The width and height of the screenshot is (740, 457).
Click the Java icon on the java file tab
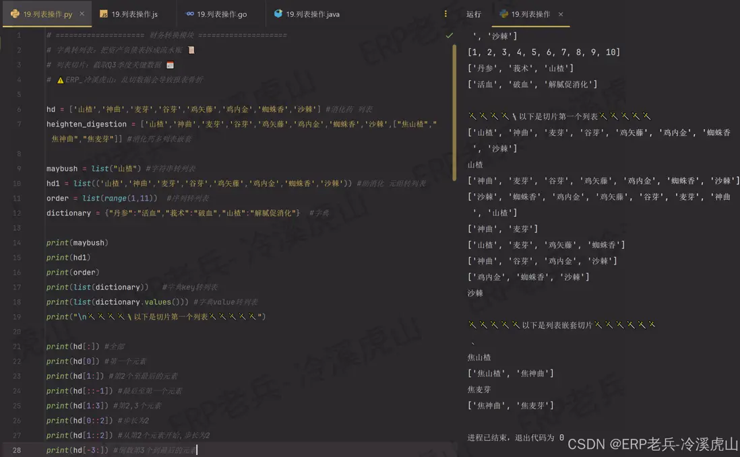tap(278, 12)
